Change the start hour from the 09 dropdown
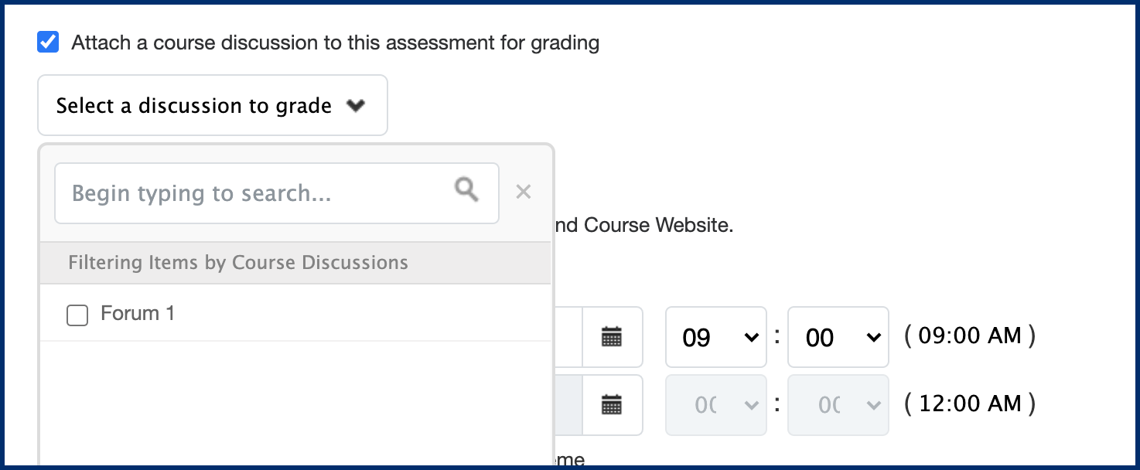Image resolution: width=1140 pixels, height=470 pixels. pos(715,337)
